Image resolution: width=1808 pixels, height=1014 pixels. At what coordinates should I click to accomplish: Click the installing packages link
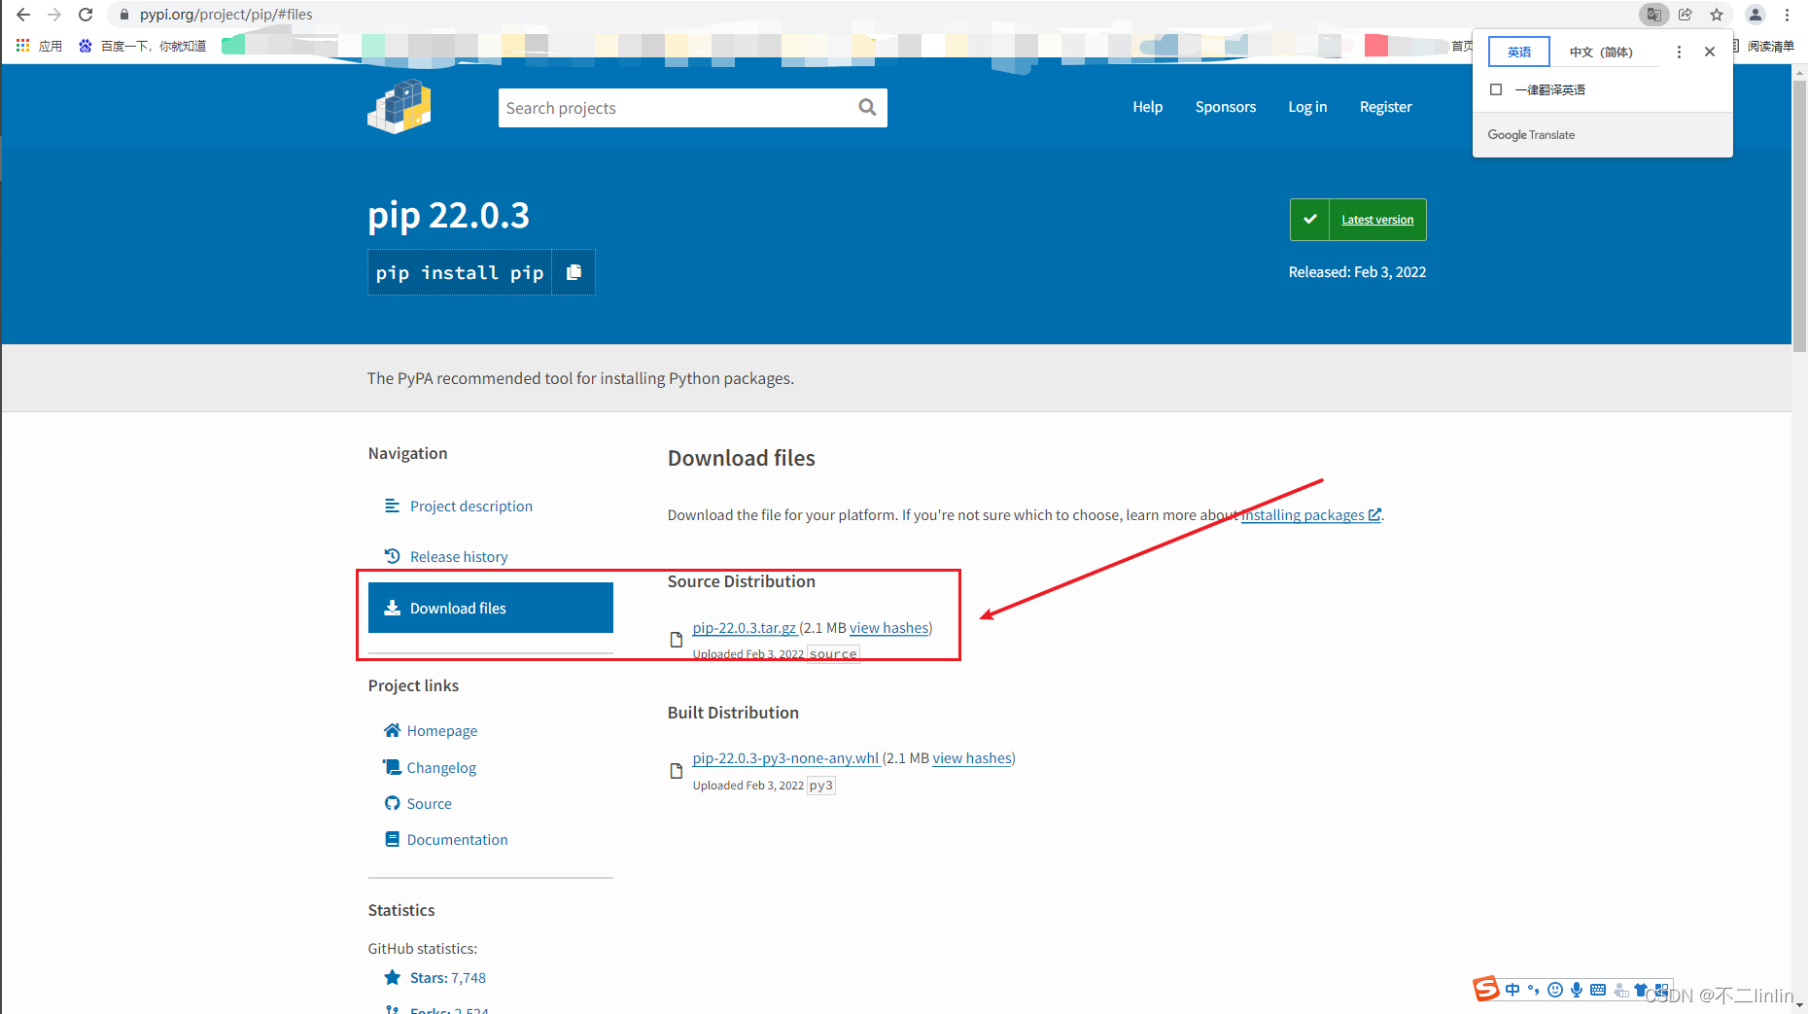pyautogui.click(x=1310, y=515)
